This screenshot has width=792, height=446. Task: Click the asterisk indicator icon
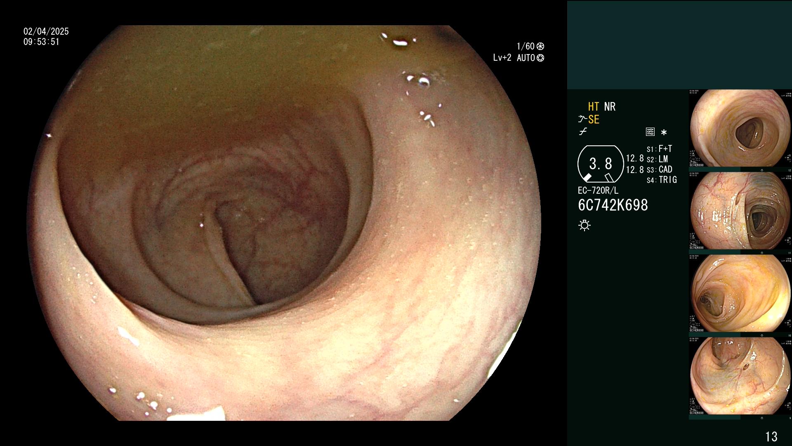(x=664, y=132)
